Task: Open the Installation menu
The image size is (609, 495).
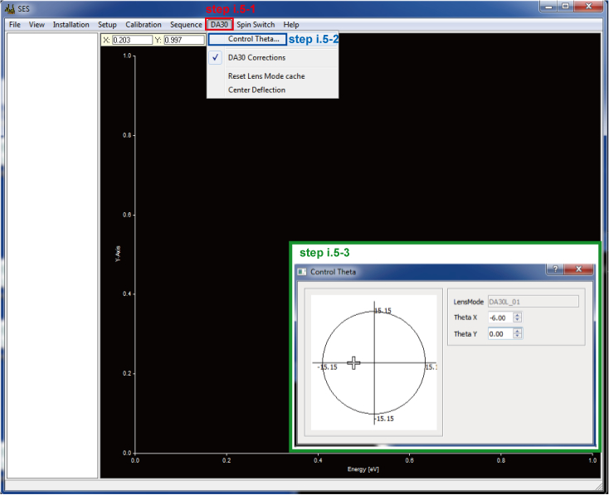Action: 71,25
